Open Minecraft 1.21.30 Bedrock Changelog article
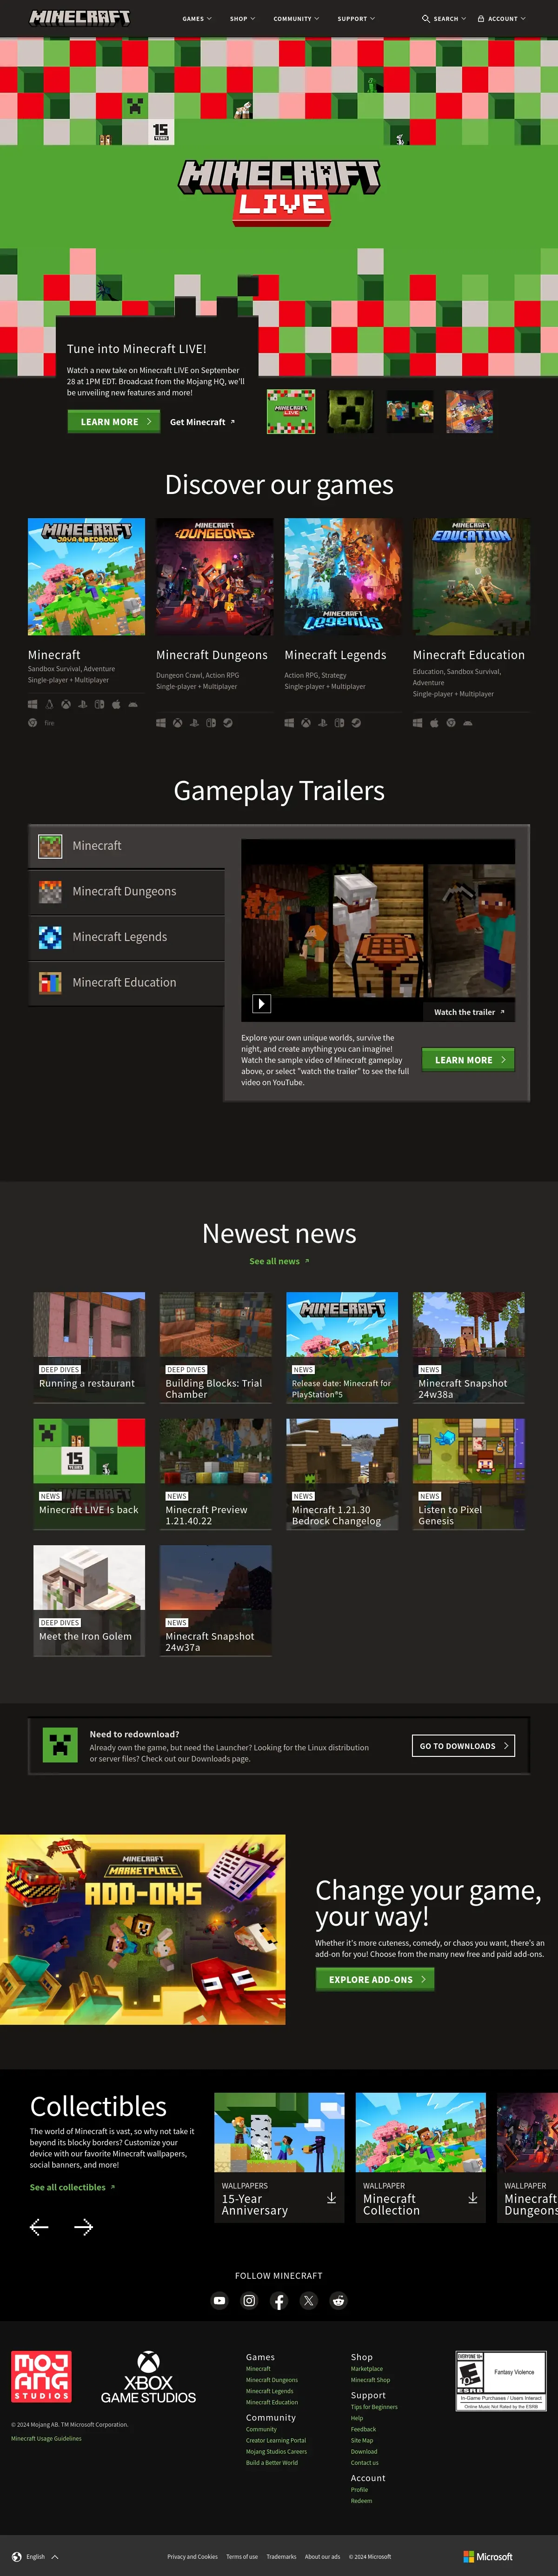The image size is (558, 2576). click(342, 1474)
